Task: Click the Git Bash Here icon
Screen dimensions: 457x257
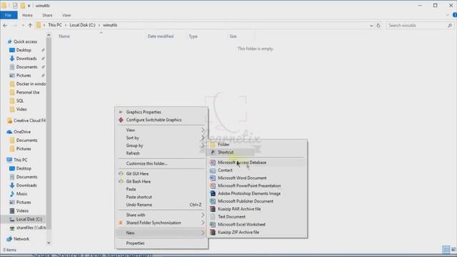Action: 121,181
